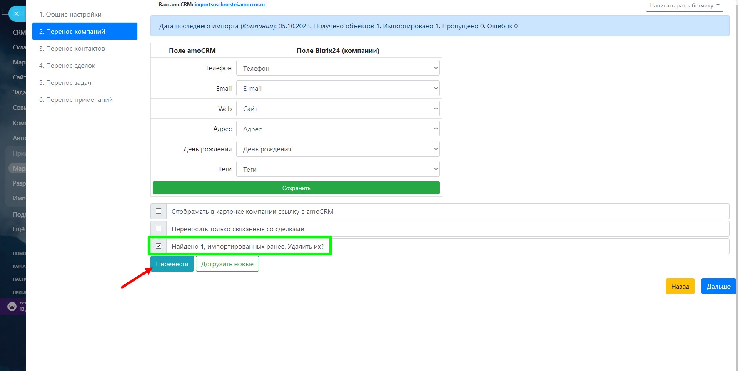Click the crown icon in sidebar
This screenshot has height=371, width=738.
pos(12,307)
